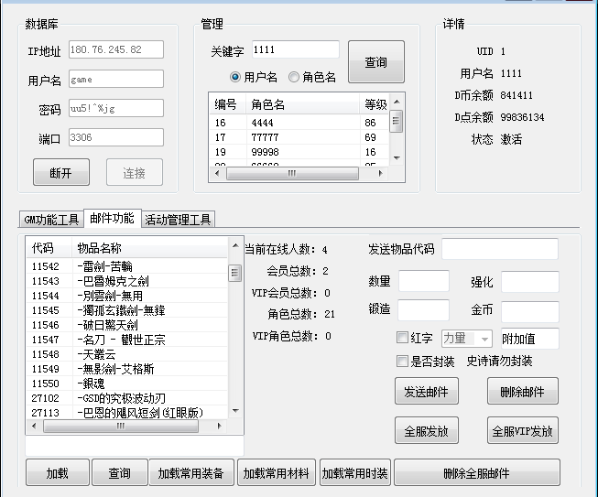Select the 角色名 radio button
Screen dimensions: 598x497
(x=294, y=78)
